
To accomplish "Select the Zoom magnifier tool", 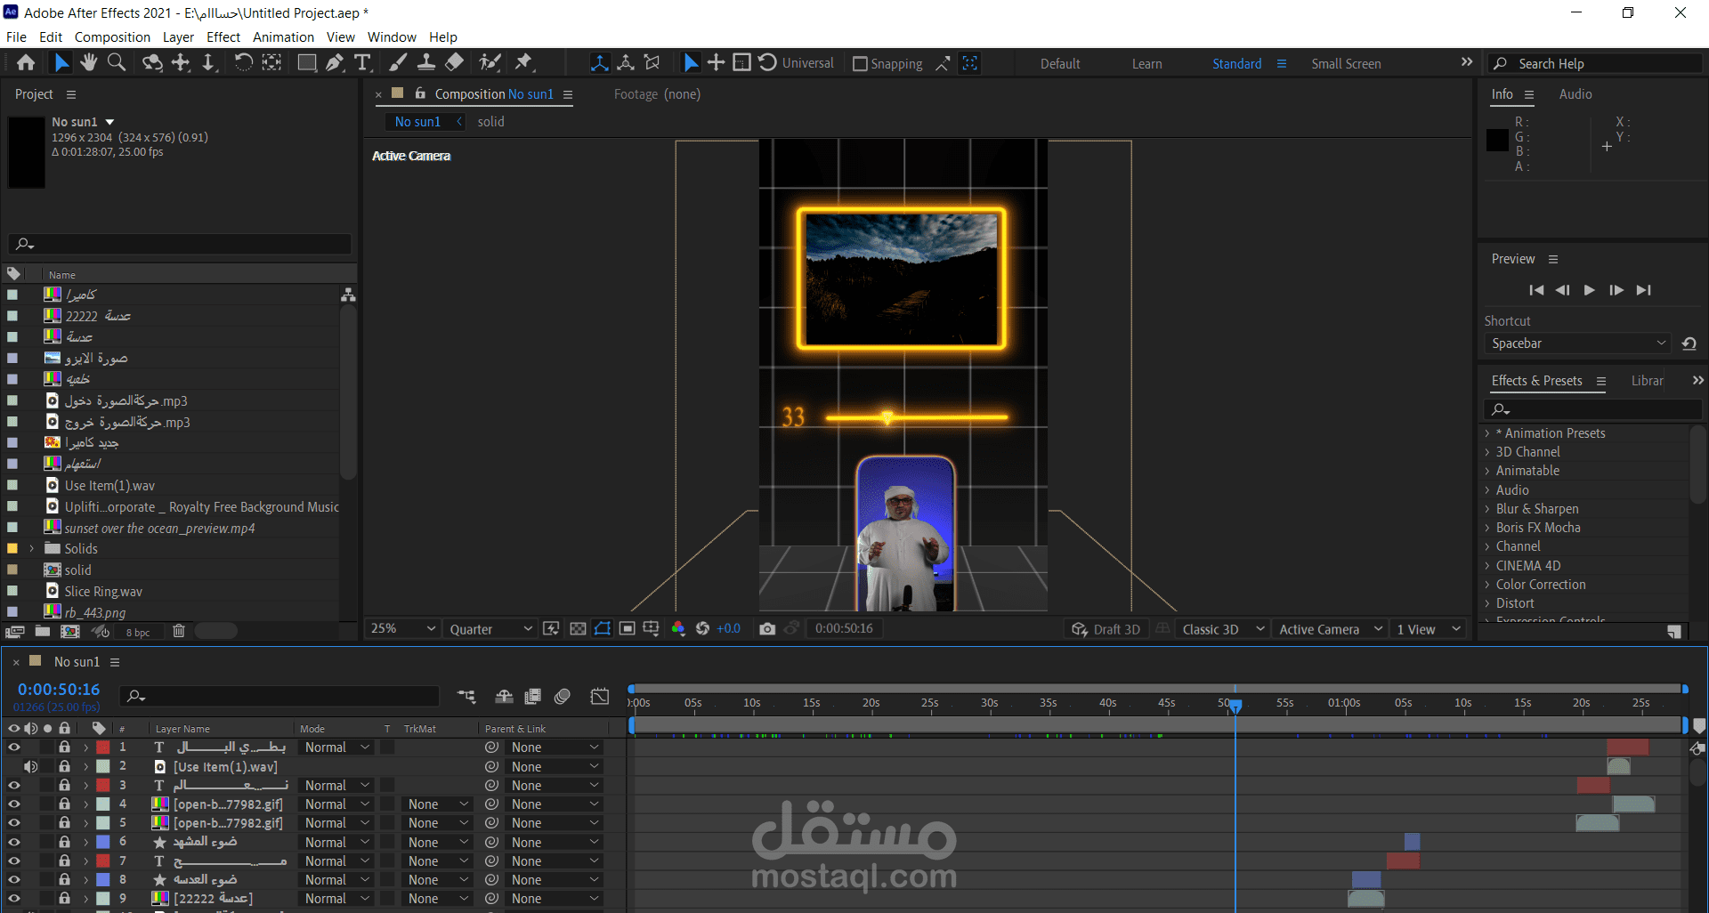I will tap(117, 62).
